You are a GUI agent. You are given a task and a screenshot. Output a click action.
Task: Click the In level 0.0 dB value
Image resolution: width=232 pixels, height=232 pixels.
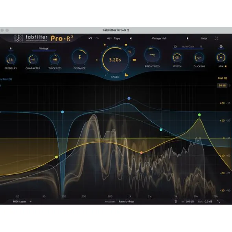190,201
